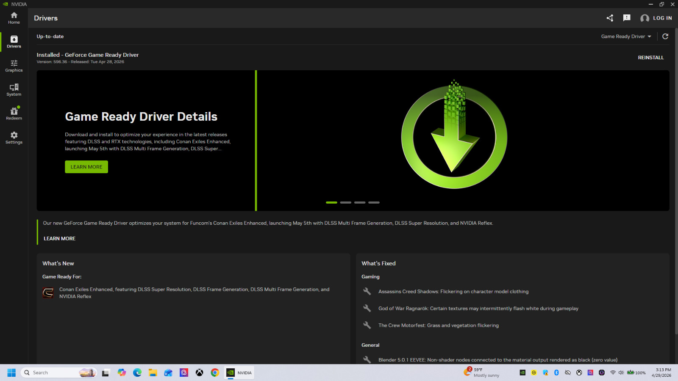The width and height of the screenshot is (678, 381).
Task: Click the green LEARN MORE button
Action: [x=86, y=167]
